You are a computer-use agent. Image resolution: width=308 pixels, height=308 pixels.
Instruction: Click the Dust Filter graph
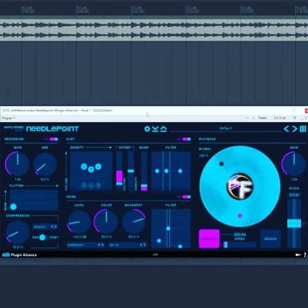(171, 171)
